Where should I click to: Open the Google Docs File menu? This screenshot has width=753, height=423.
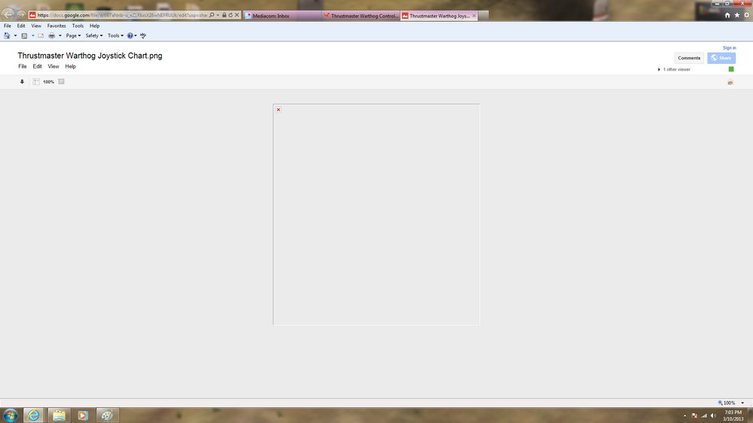pos(22,66)
